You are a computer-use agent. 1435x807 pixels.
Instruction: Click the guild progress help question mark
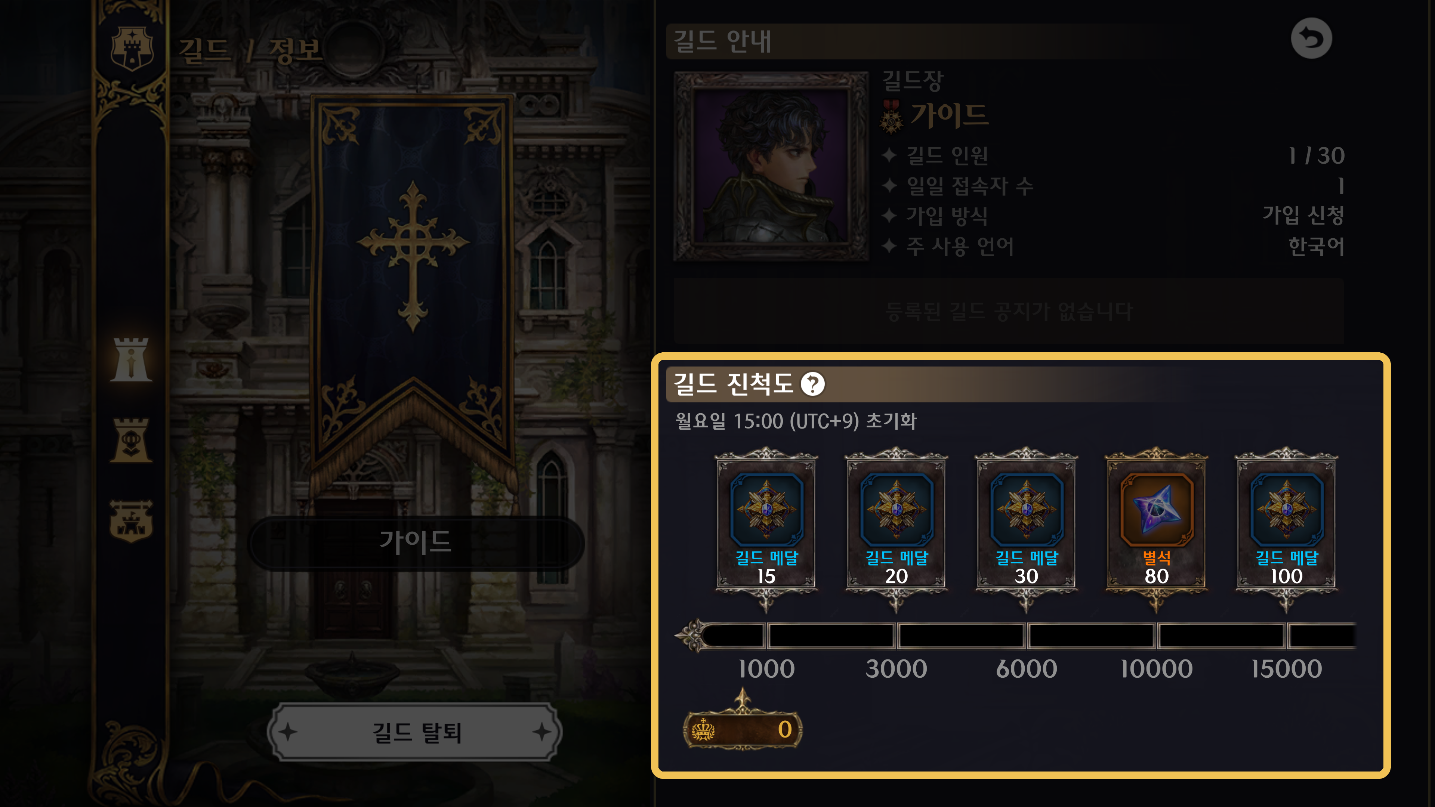[x=812, y=384]
